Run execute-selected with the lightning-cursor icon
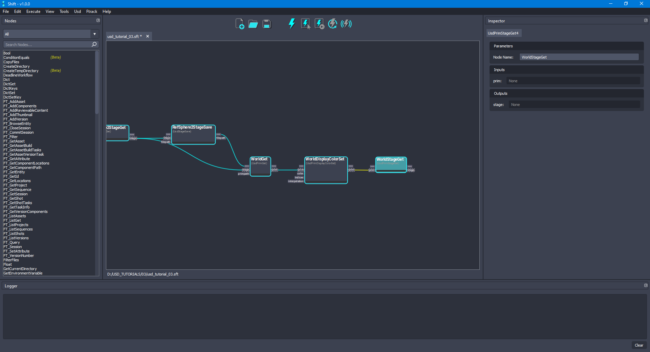The height and width of the screenshot is (352, 650). coord(306,24)
